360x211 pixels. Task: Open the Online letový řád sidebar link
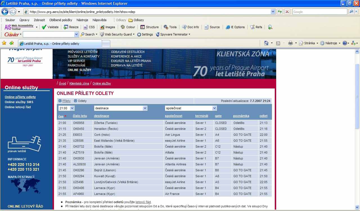[x=18, y=107]
